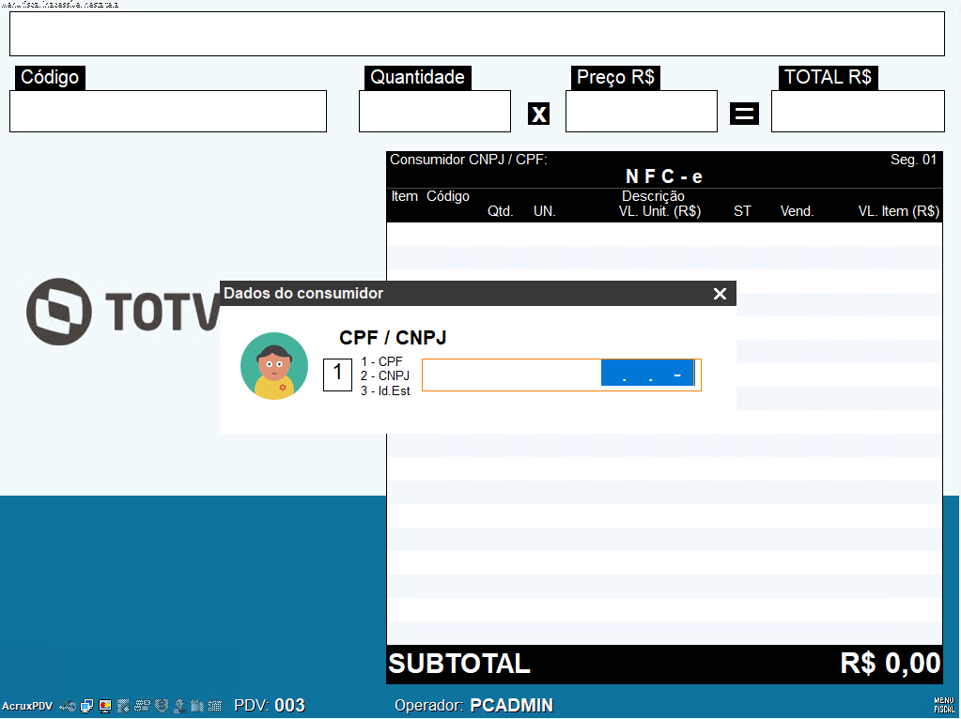Click the dimmed plug connection status icon
The image size is (961, 719).
68,706
